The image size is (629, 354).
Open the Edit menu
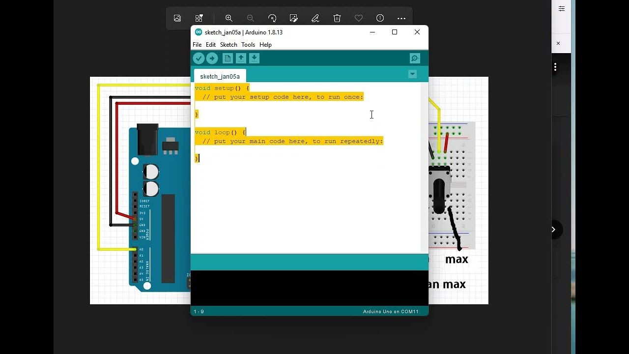pos(211,45)
